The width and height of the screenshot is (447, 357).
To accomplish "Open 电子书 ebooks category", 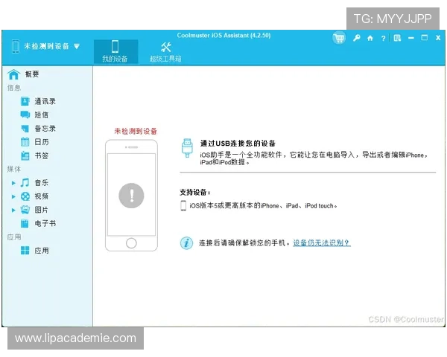I will [45, 223].
